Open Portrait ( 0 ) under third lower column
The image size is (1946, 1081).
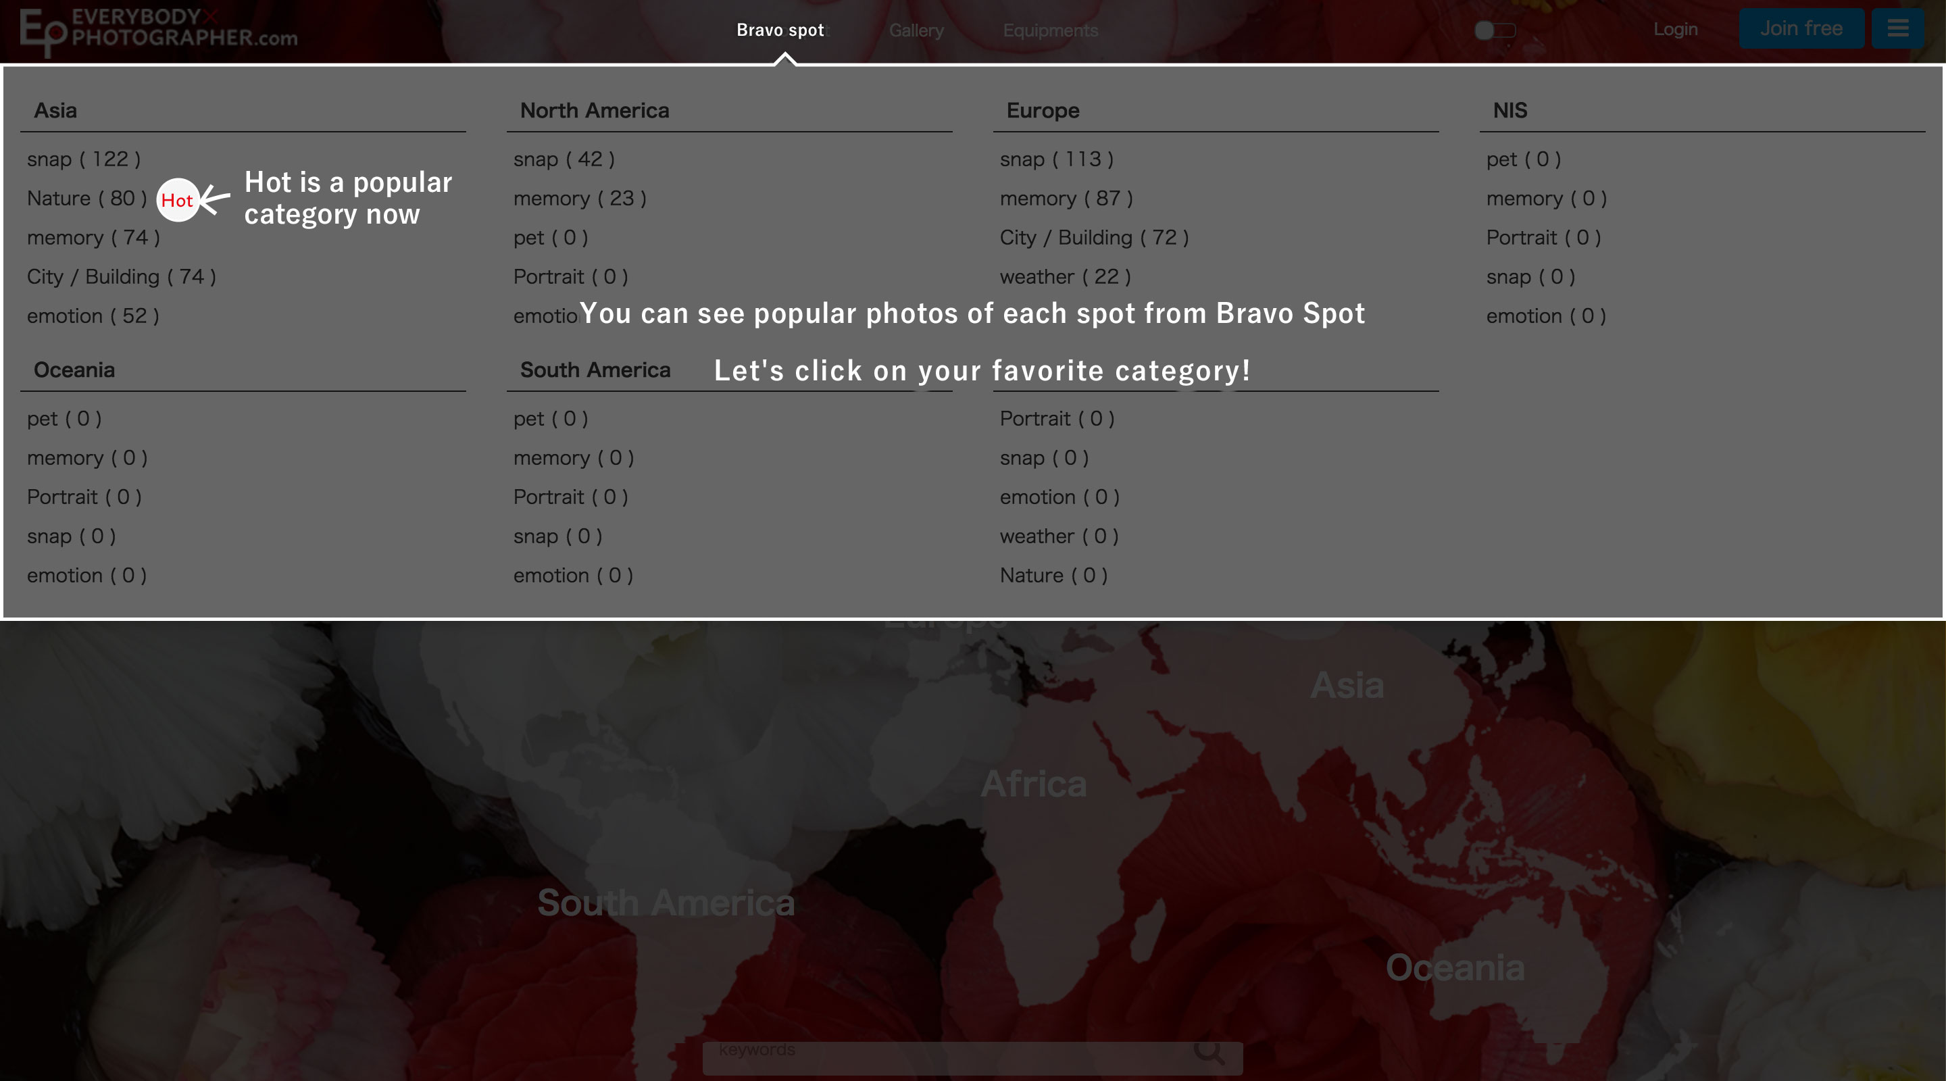click(1057, 420)
